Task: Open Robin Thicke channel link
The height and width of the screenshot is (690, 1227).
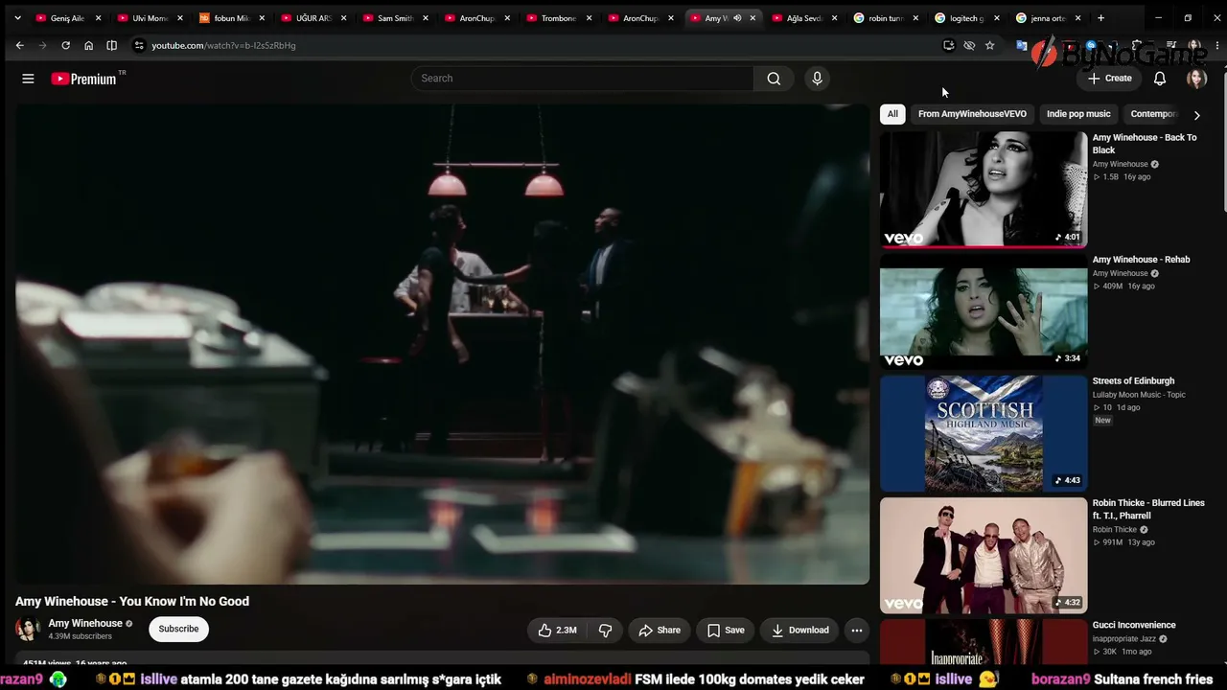Action: [1115, 530]
